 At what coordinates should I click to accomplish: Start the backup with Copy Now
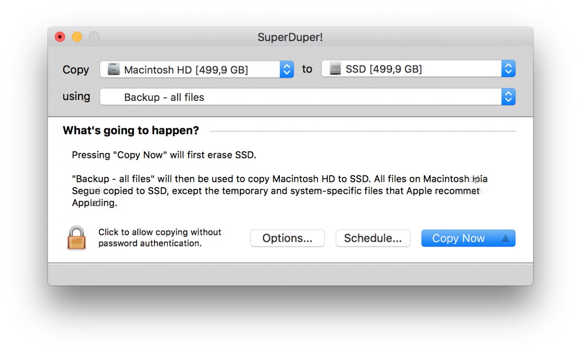(x=458, y=238)
